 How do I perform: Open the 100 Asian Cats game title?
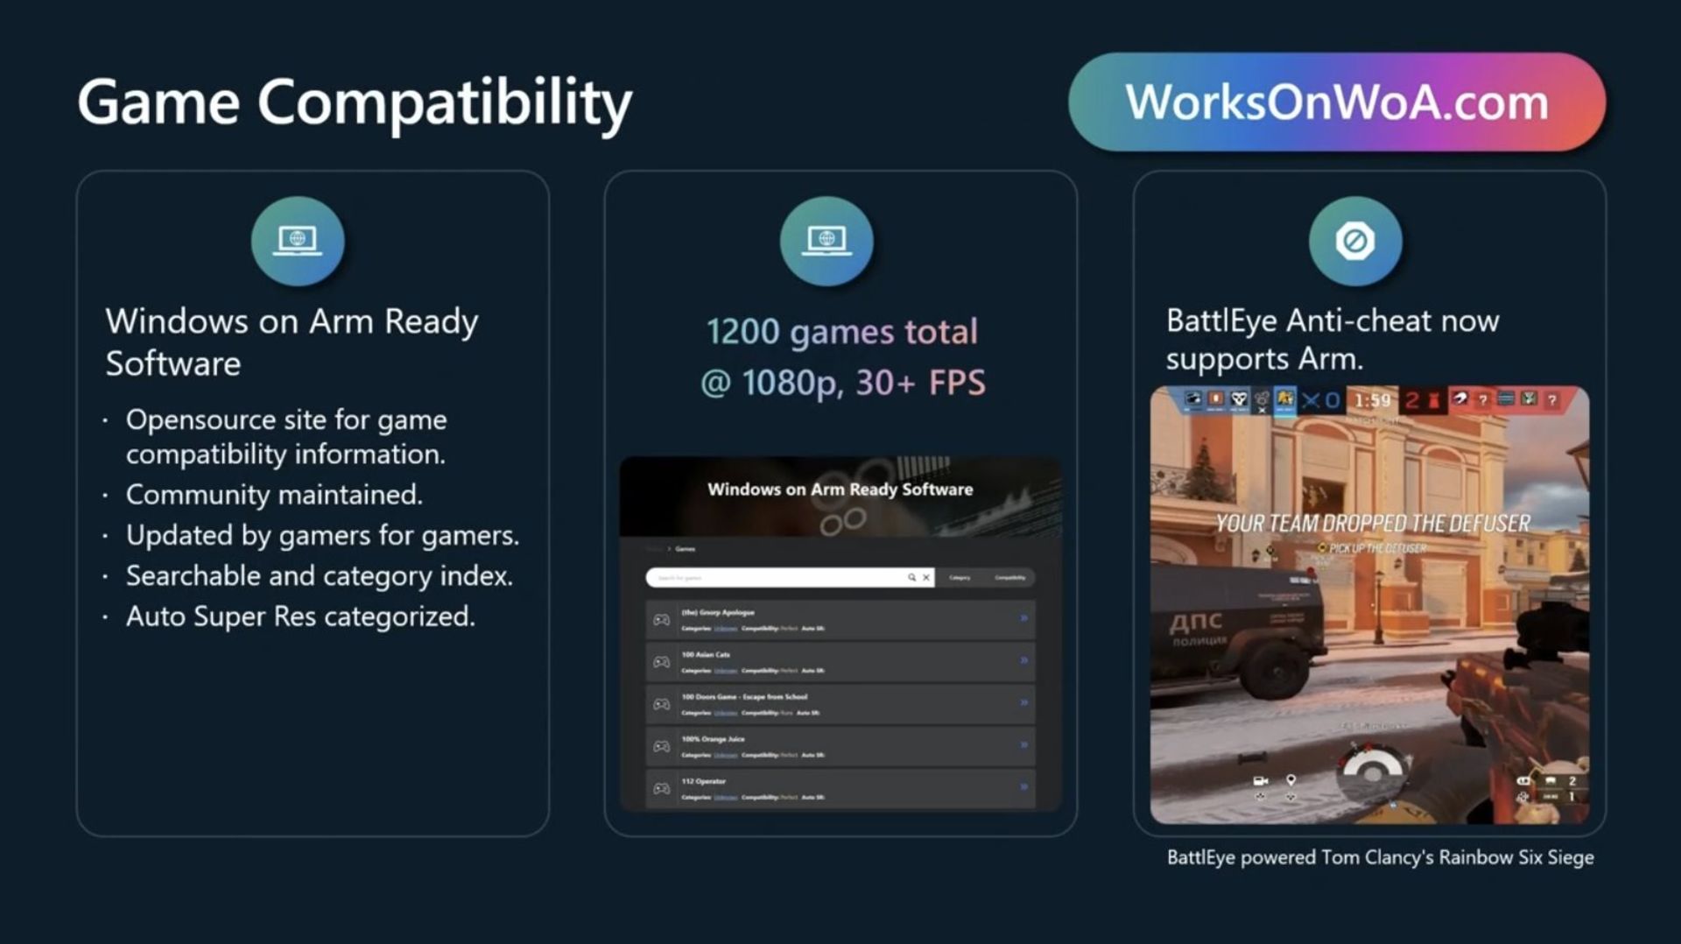tap(706, 655)
